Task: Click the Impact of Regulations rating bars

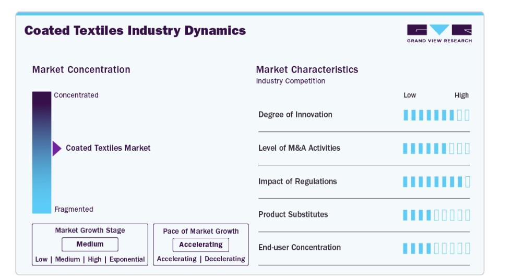Action: click(436, 182)
